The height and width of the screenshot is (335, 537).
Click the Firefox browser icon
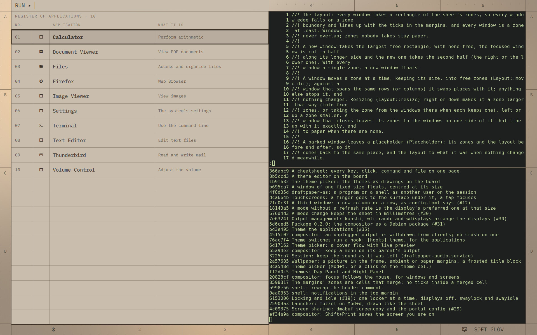point(41,81)
